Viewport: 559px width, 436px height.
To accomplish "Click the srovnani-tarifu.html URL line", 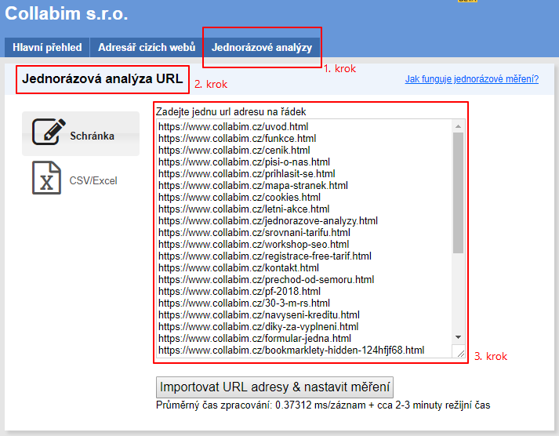I will pos(254,232).
